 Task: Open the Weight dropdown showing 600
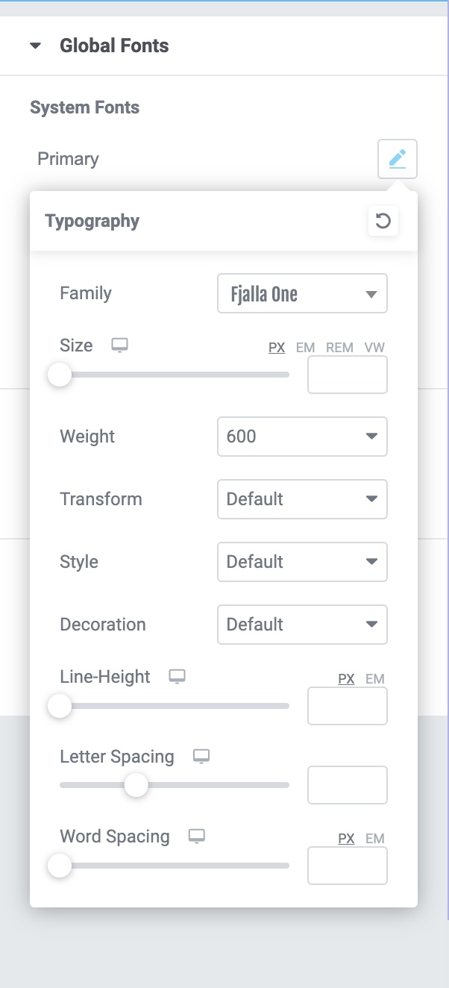coord(302,437)
